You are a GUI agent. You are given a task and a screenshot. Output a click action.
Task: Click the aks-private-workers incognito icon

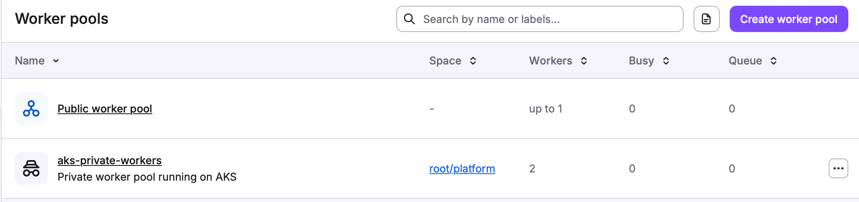click(x=31, y=168)
